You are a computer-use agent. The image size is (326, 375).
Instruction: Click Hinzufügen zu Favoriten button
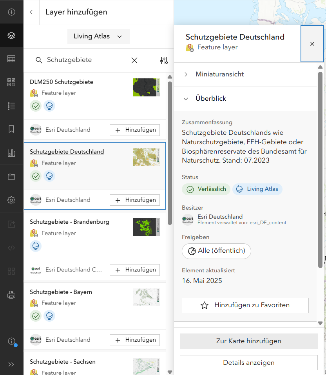[x=245, y=305]
